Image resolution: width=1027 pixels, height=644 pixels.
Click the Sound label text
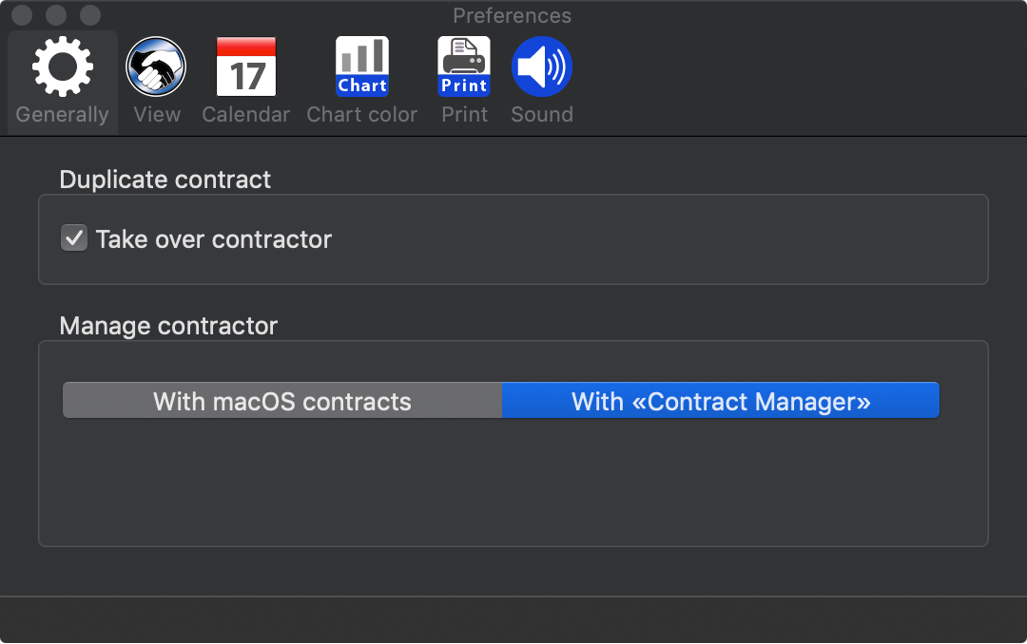pos(542,115)
